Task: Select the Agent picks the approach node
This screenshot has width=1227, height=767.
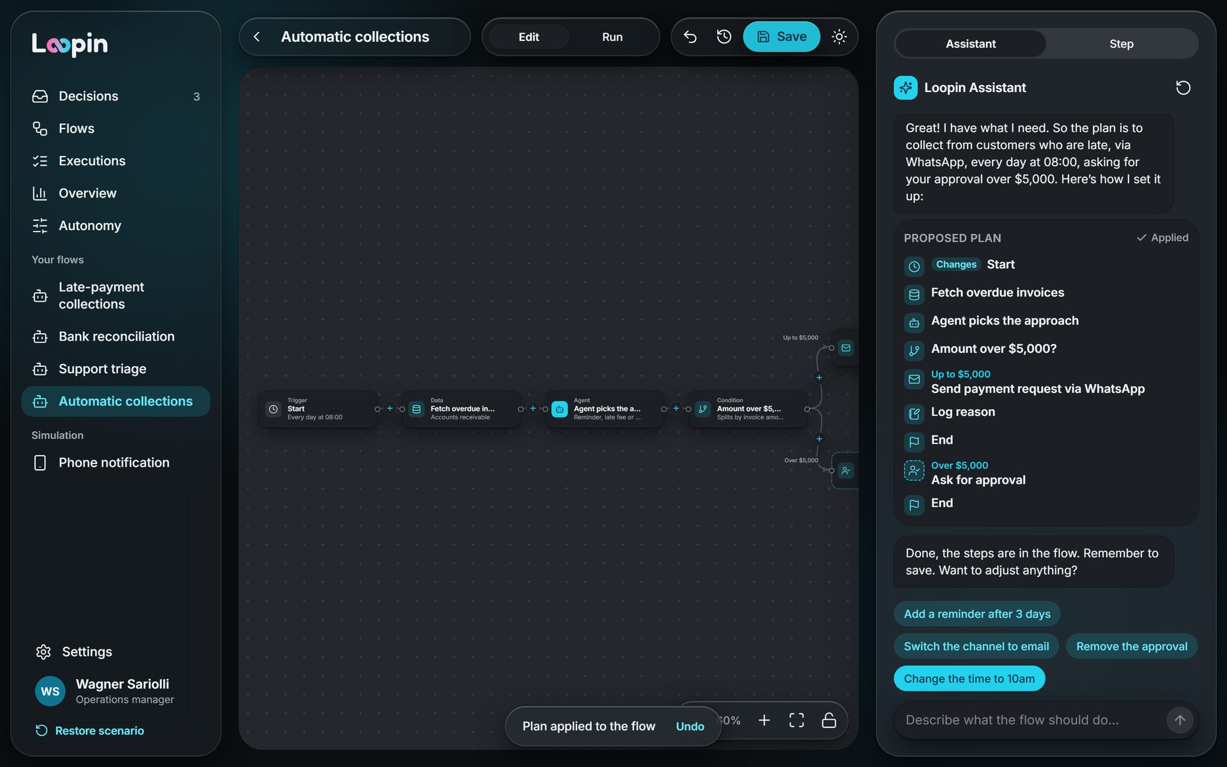Action: coord(605,409)
